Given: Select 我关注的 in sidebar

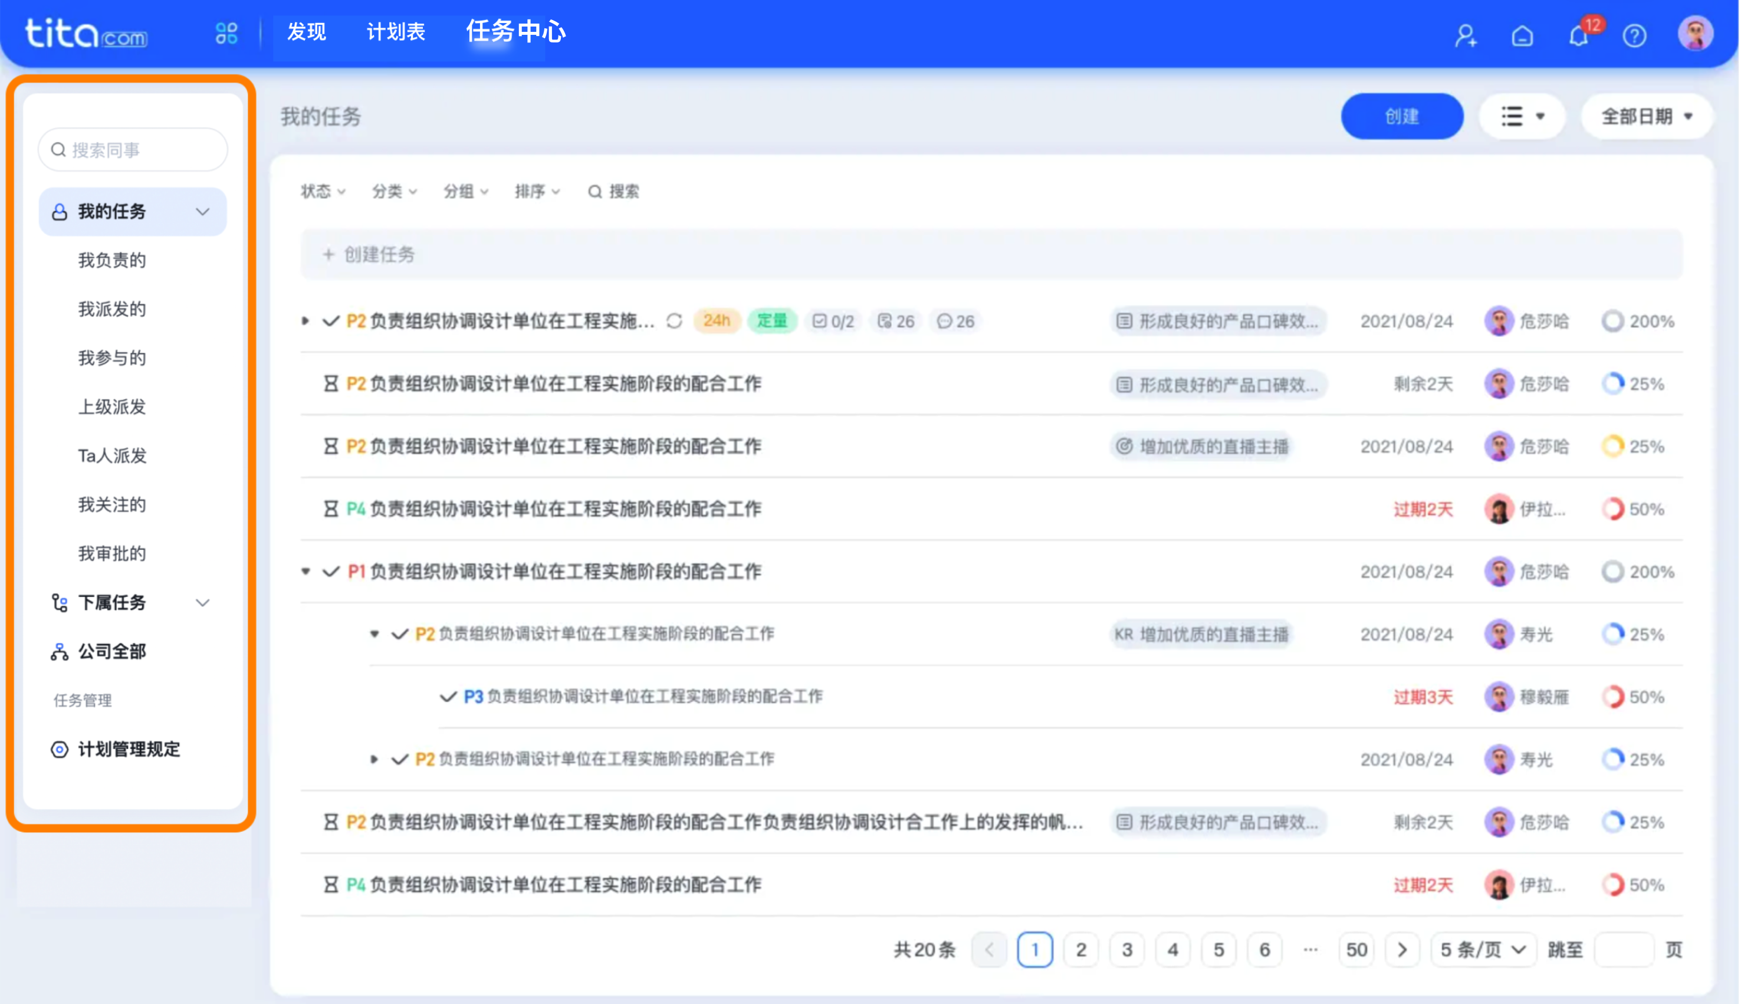Looking at the screenshot, I should [x=111, y=506].
